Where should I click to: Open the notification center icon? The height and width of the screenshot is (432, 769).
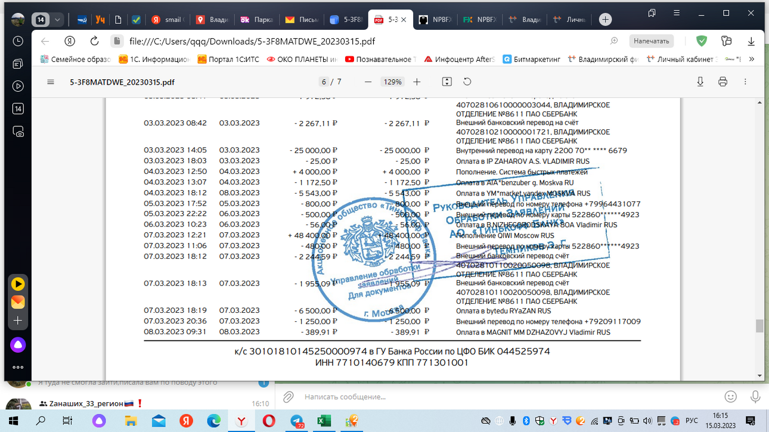pos(751,421)
